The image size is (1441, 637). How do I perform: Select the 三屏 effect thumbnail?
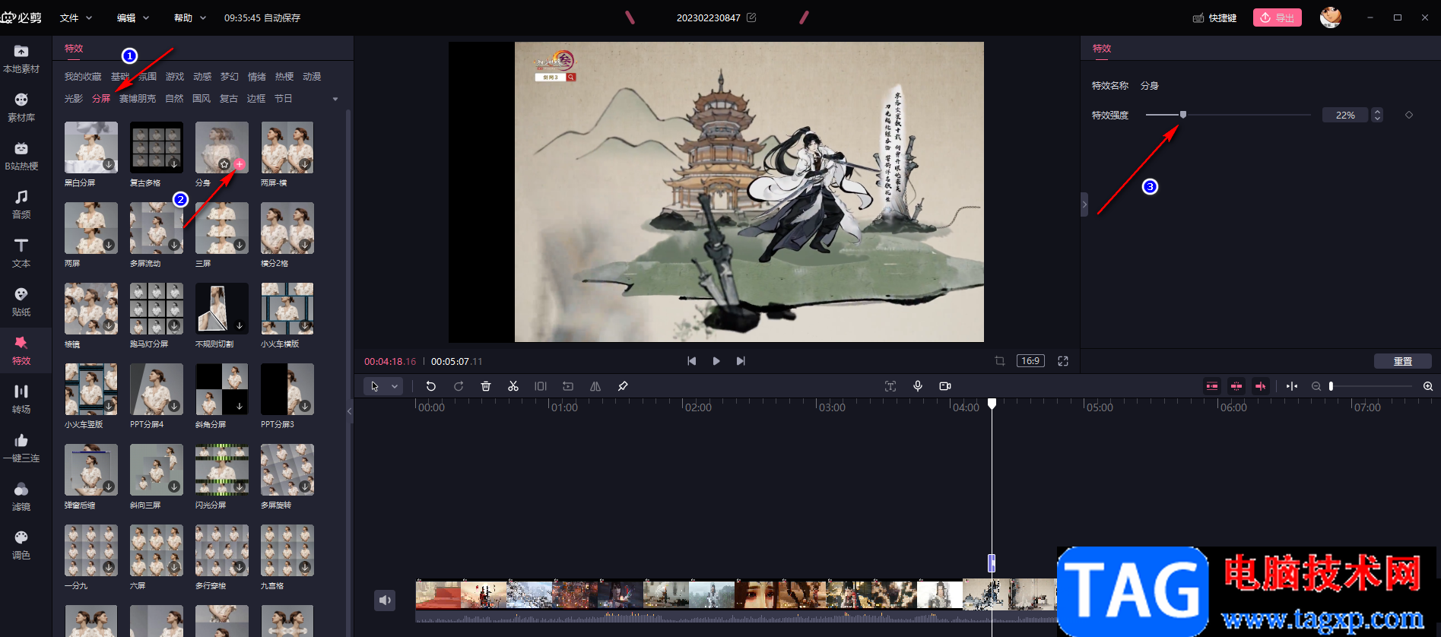222,228
